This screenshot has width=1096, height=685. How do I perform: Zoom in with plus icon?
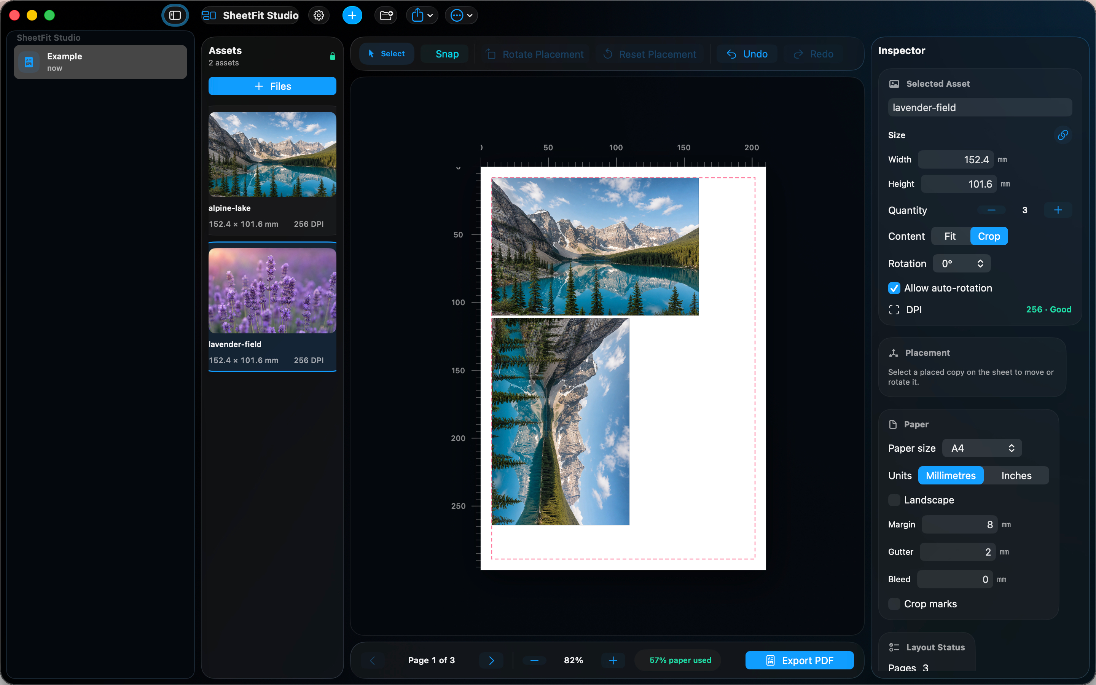[613, 661]
